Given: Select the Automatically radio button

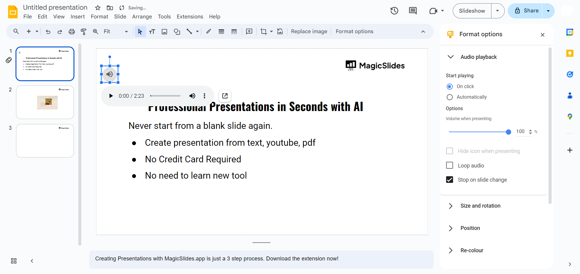Looking at the screenshot, I should tap(450, 97).
